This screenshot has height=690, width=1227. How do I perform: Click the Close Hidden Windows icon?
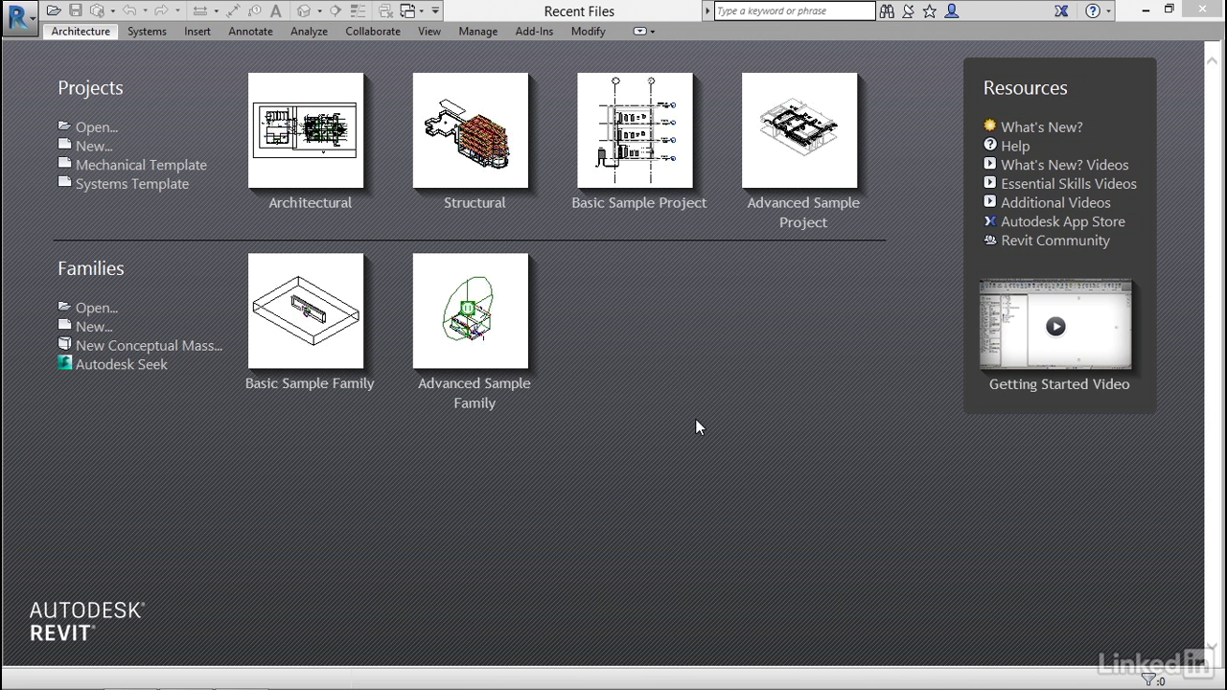click(x=385, y=11)
